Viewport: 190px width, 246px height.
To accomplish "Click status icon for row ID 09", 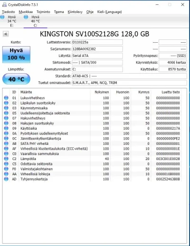I will [x=6, y=128].
